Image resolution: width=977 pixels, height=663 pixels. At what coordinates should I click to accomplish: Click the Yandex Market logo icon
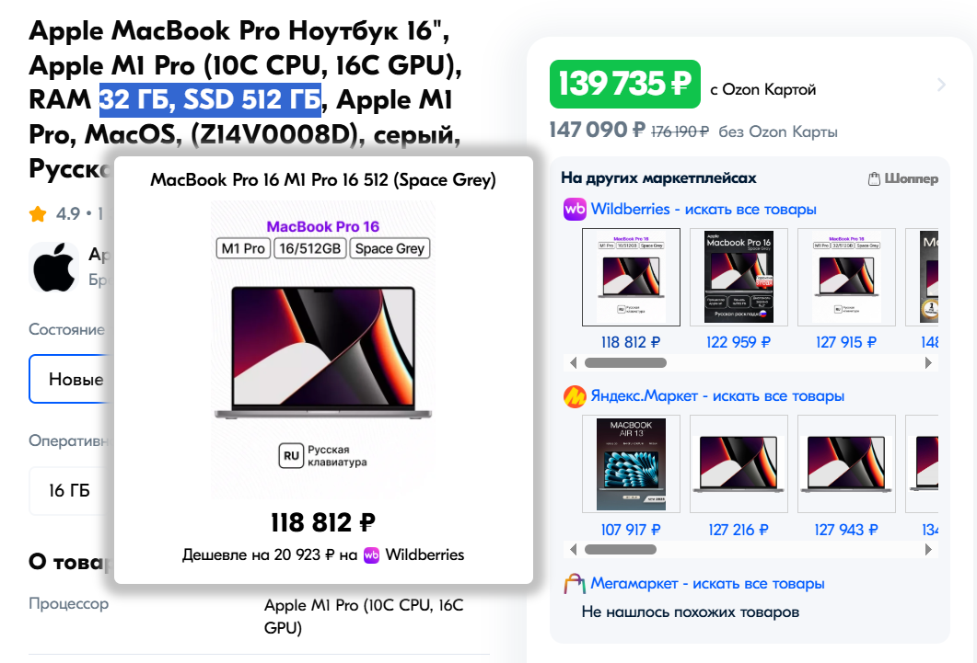tap(575, 396)
